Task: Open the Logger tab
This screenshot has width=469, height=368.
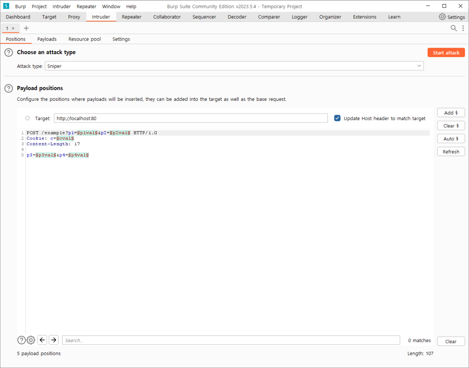Action: [x=299, y=17]
